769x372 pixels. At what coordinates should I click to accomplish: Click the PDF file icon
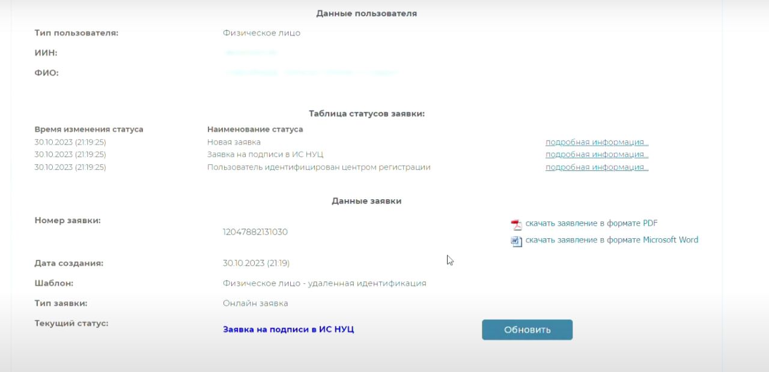point(517,225)
